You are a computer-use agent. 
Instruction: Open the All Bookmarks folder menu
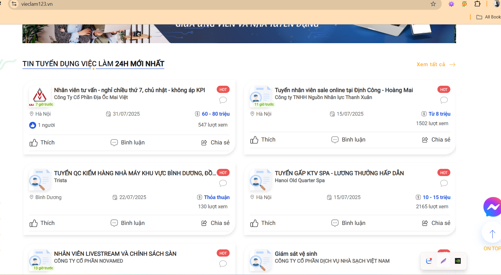[488, 17]
